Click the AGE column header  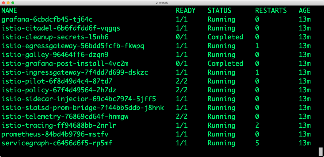point(305,10)
